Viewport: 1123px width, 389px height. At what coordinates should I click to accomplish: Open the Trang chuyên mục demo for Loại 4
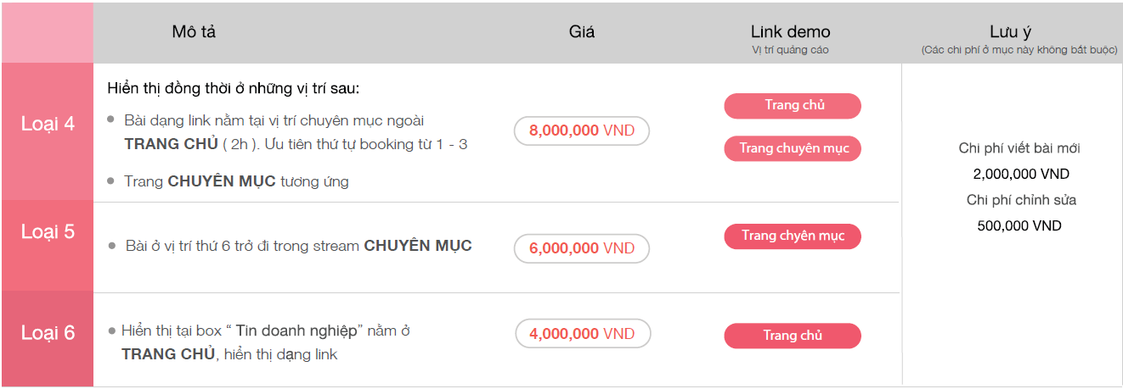tap(793, 148)
